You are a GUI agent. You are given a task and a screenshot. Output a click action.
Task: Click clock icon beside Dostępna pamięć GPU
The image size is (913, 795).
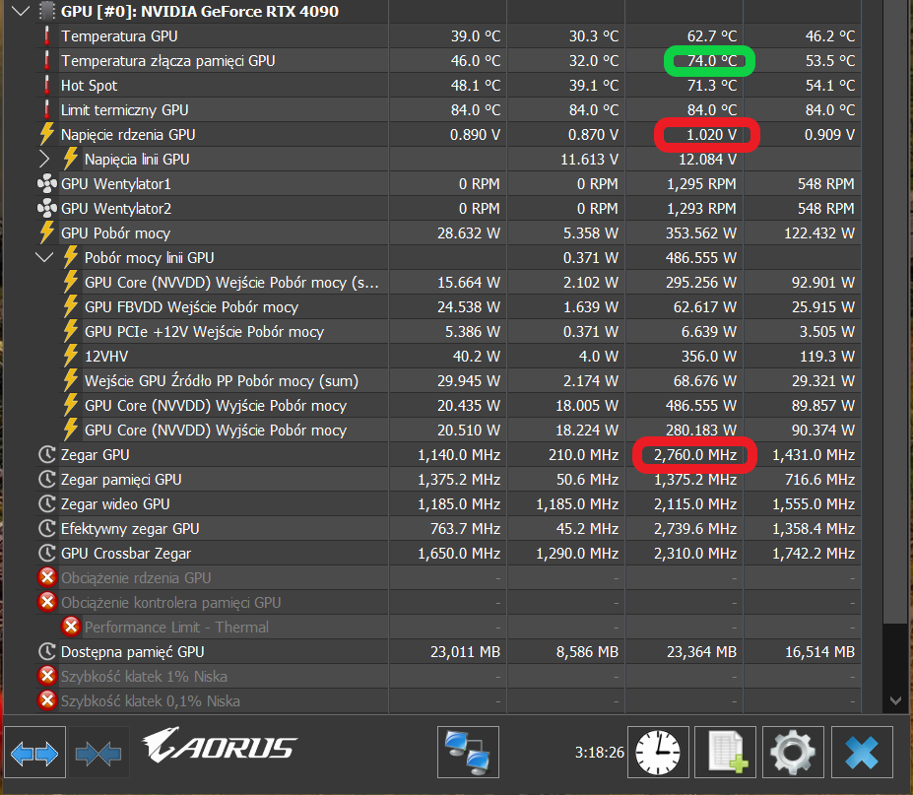[47, 651]
